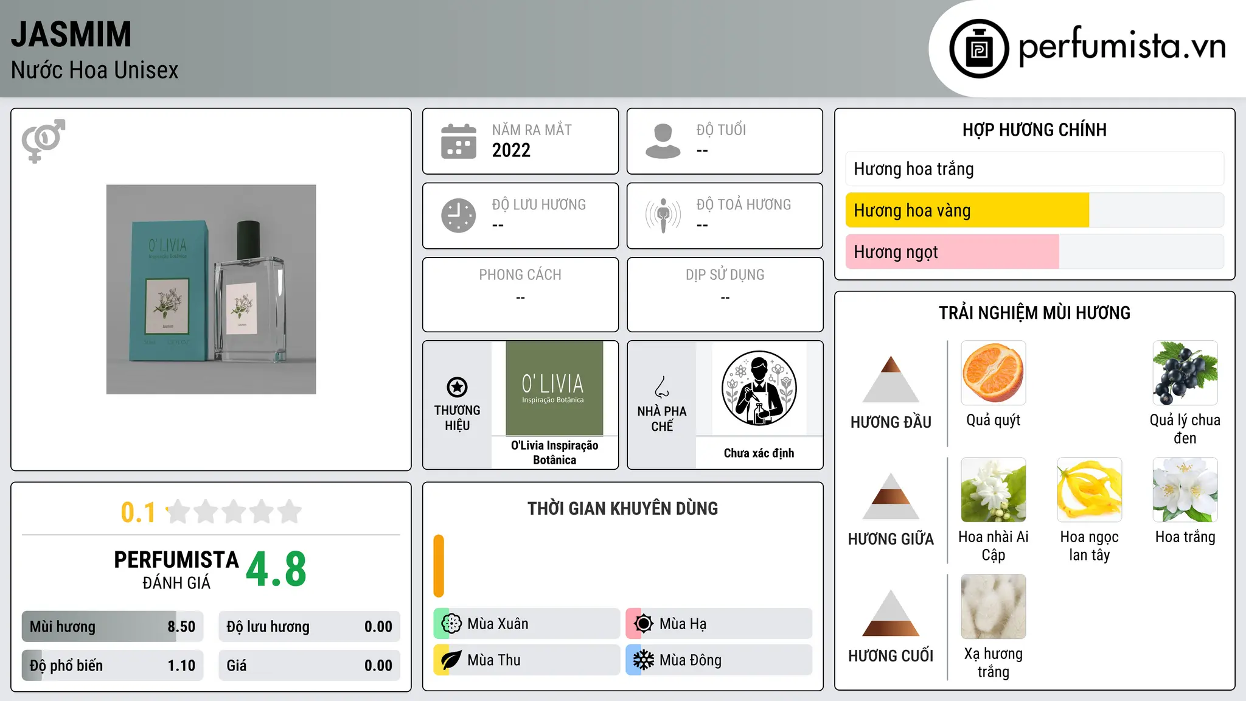The image size is (1246, 701).
Task: Click the clock icon beside Độ lưu hương
Action: pos(459,215)
